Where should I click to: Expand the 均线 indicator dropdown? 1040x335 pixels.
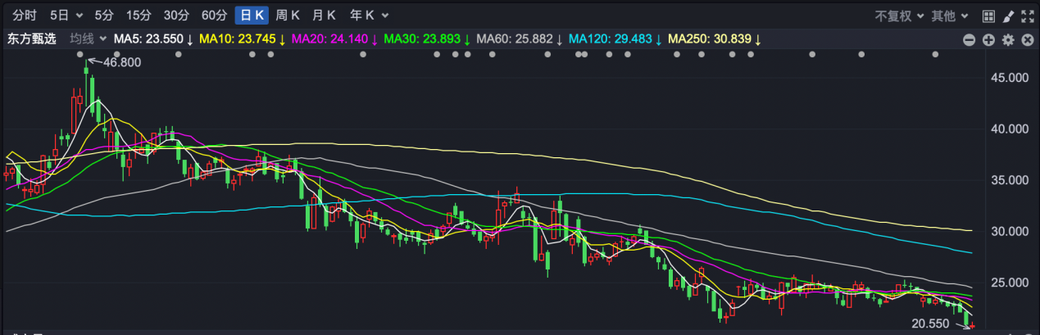pos(89,38)
